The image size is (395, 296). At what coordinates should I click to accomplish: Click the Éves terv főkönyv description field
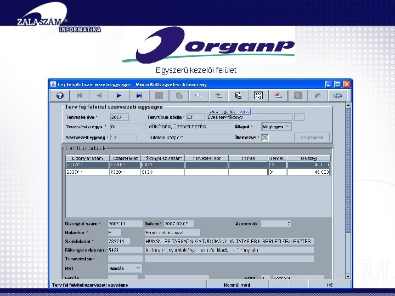[x=250, y=117]
